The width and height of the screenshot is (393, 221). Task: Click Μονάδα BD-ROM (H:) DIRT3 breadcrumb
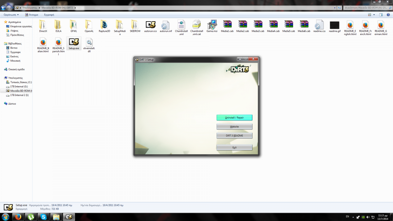58,7
